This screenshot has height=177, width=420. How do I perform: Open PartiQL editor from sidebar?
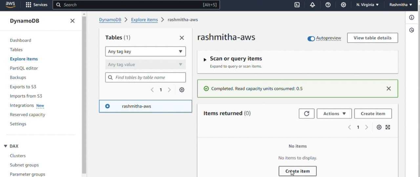(24, 68)
